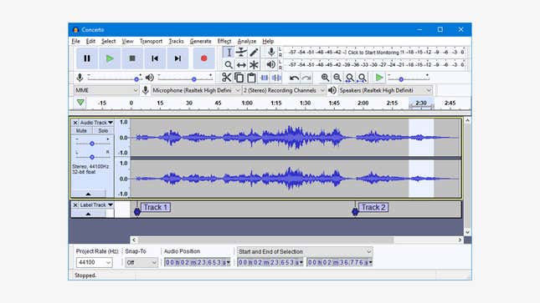Viewport: 540px width, 303px height.
Task: Click the Paste clipboard icon
Action: pyautogui.click(x=251, y=78)
